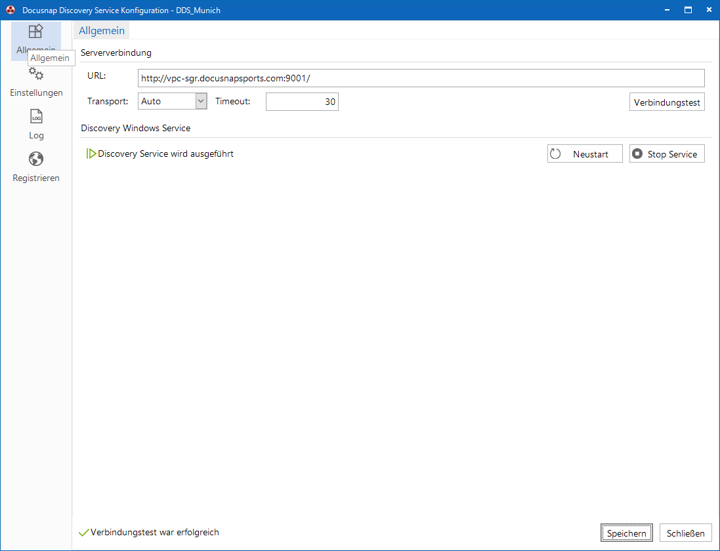The width and height of the screenshot is (720, 551).
Task: Click the Docusnap app logo in title bar
Action: tap(11, 10)
